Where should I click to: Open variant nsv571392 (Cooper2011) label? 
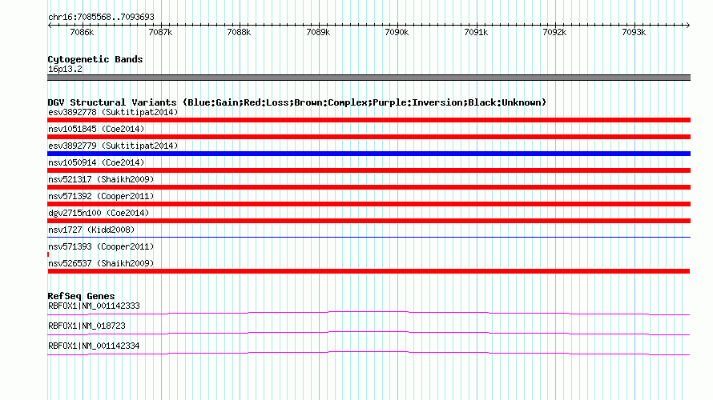[101, 196]
